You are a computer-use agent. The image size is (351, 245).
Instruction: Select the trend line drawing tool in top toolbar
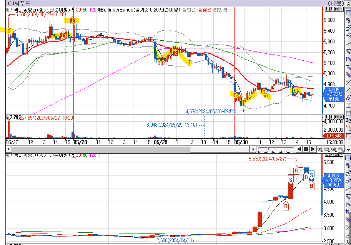(x=348, y=43)
